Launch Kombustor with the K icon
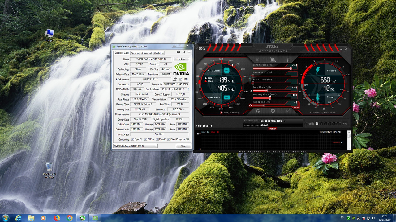Screen dimensions: 396x222 (x=257, y=59)
